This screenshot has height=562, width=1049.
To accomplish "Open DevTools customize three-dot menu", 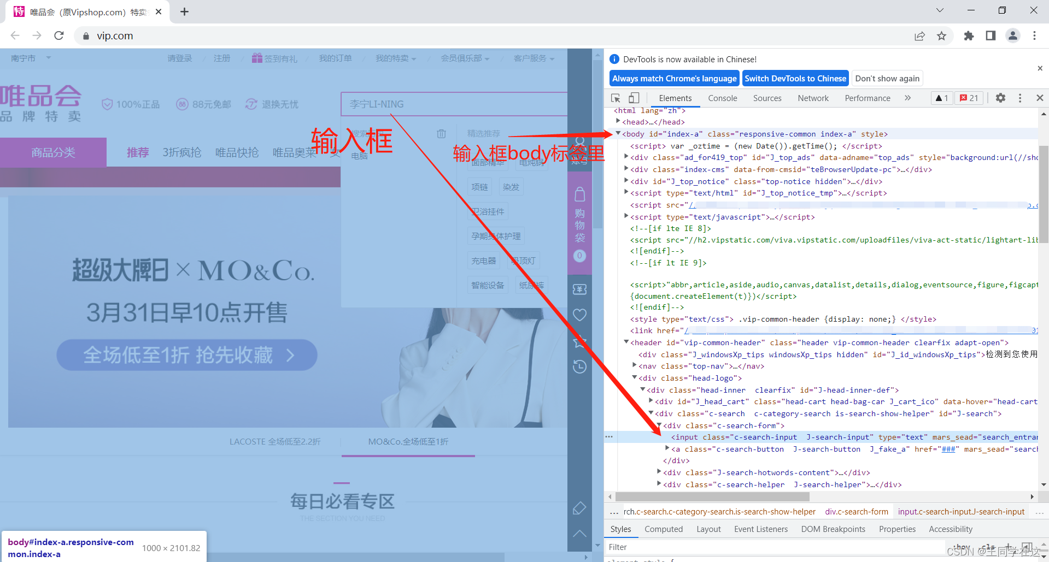I will pyautogui.click(x=1020, y=98).
